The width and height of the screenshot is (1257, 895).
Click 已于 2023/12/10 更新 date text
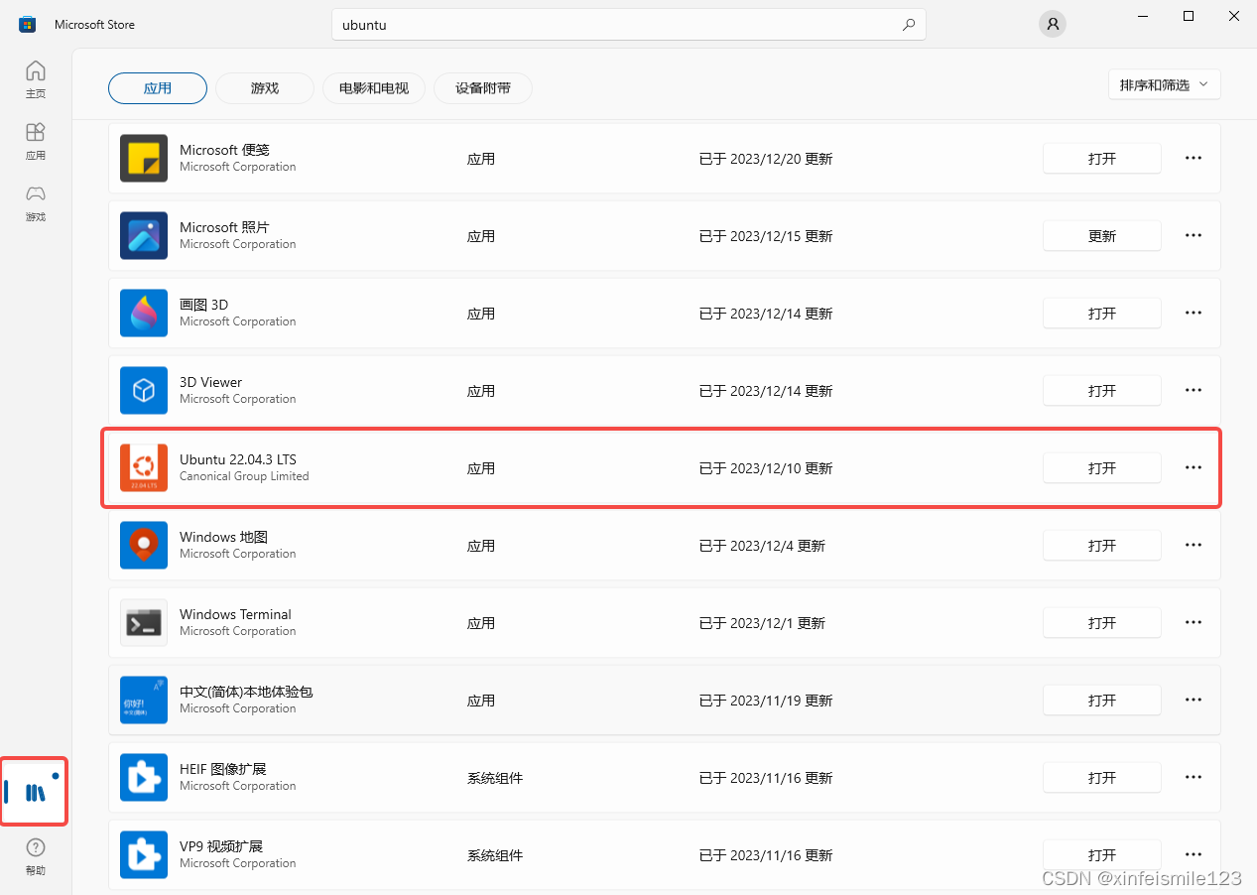766,468
